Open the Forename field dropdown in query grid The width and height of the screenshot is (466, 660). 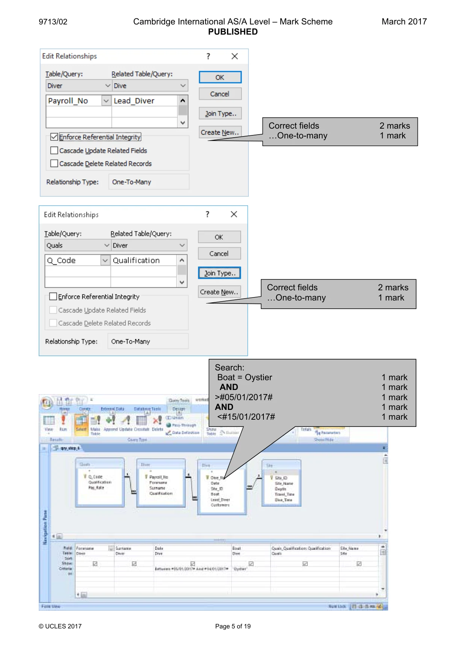click(x=111, y=548)
